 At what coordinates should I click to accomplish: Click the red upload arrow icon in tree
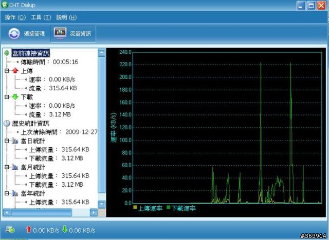(15, 71)
